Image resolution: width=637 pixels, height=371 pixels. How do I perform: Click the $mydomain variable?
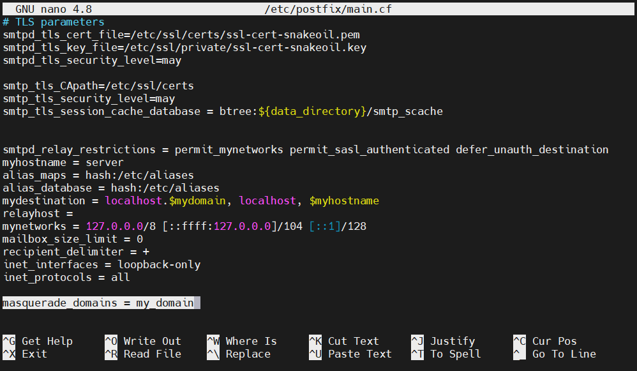tap(197, 201)
